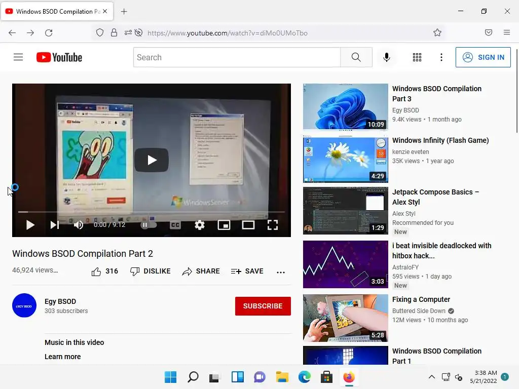Open Widgets from taskbar

coord(237,377)
